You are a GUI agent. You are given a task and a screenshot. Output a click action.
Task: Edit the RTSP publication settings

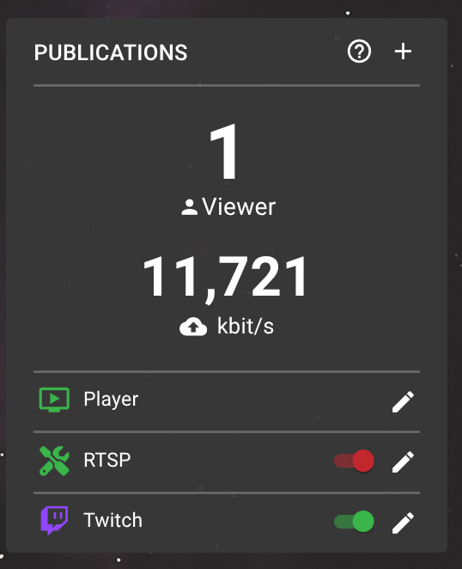coord(403,462)
